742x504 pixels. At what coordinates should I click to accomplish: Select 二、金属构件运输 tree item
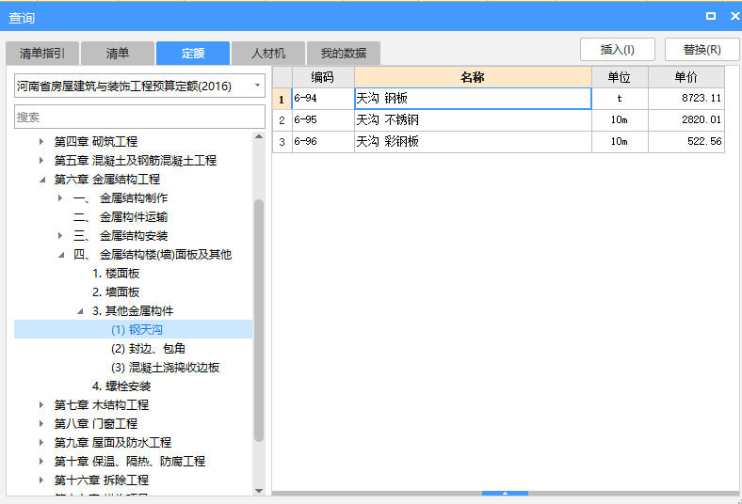[x=121, y=217]
